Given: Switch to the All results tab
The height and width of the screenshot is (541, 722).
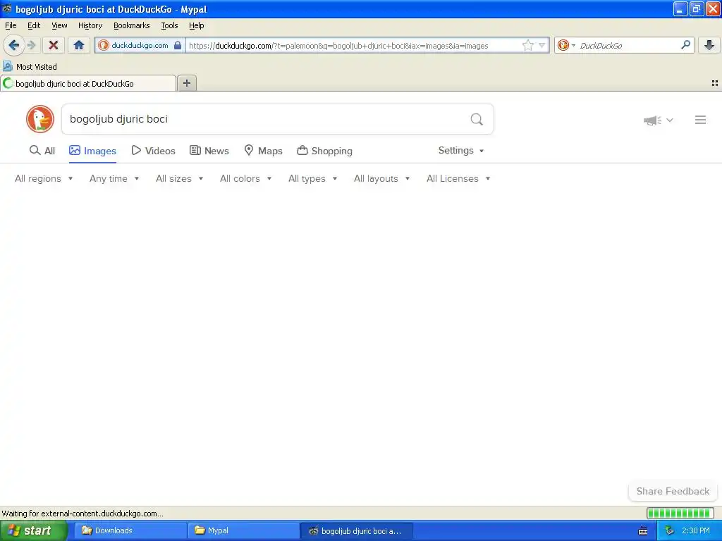Looking at the screenshot, I should pos(42,151).
